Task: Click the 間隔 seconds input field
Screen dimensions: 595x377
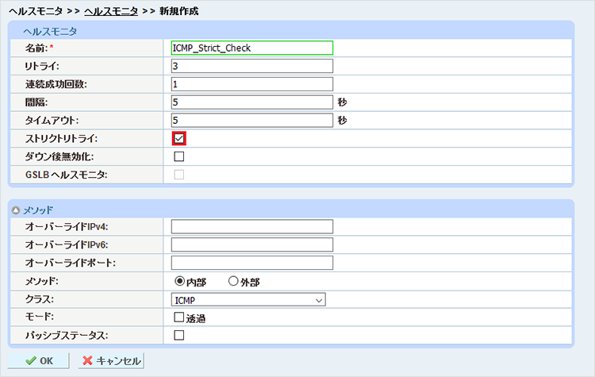Action: [x=251, y=102]
